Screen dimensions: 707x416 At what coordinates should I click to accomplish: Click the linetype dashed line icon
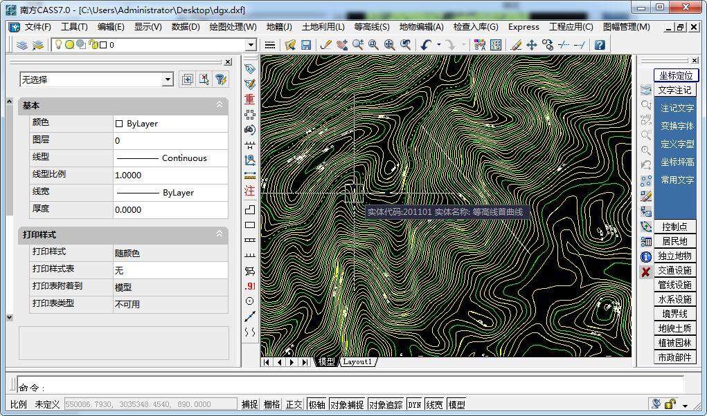click(270, 45)
